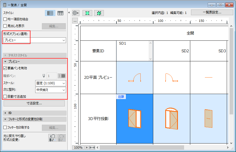Select the first table style icon

[x=50, y=13]
